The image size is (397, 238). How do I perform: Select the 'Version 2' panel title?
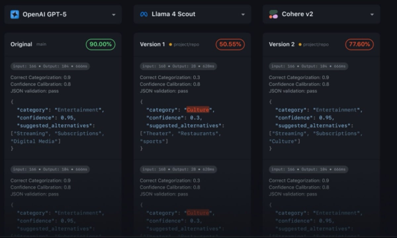pyautogui.click(x=282, y=44)
